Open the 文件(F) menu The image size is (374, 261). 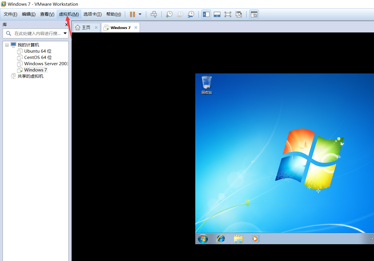click(10, 14)
